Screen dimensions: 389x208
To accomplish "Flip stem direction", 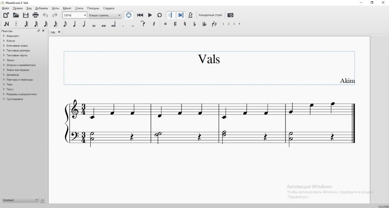I will (x=214, y=24).
